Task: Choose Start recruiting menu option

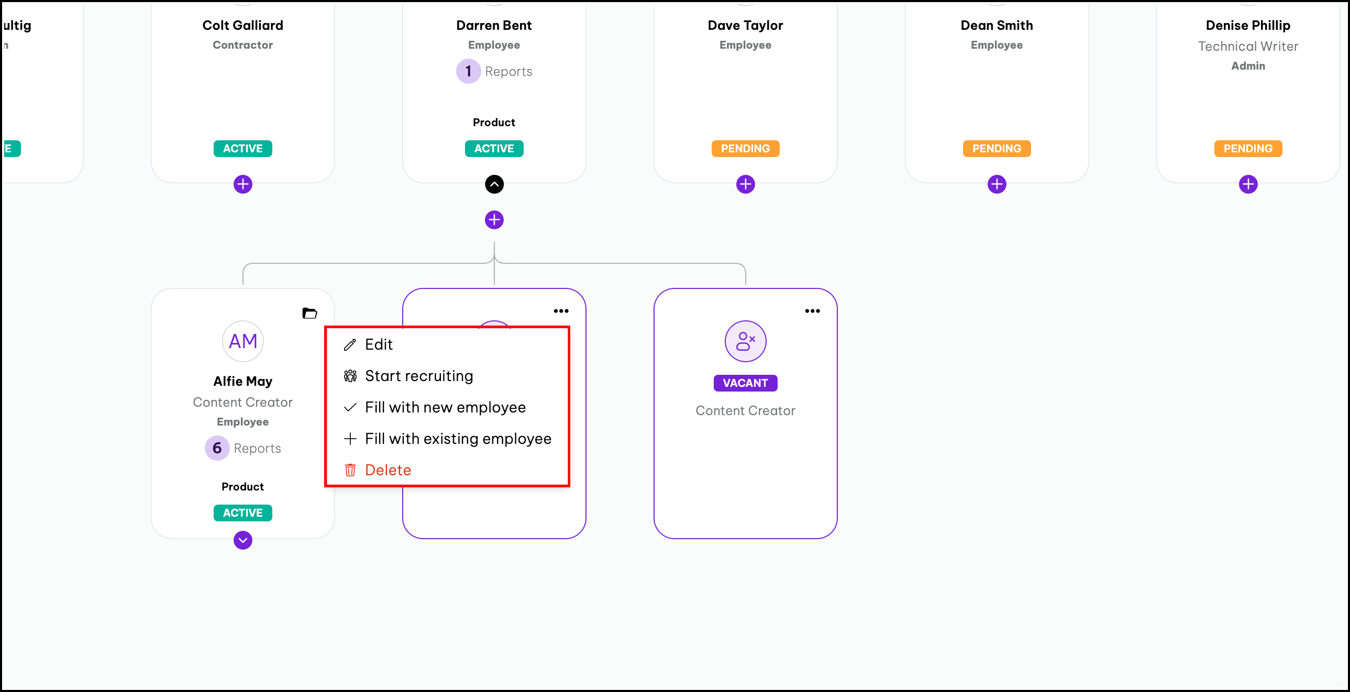Action: [418, 376]
